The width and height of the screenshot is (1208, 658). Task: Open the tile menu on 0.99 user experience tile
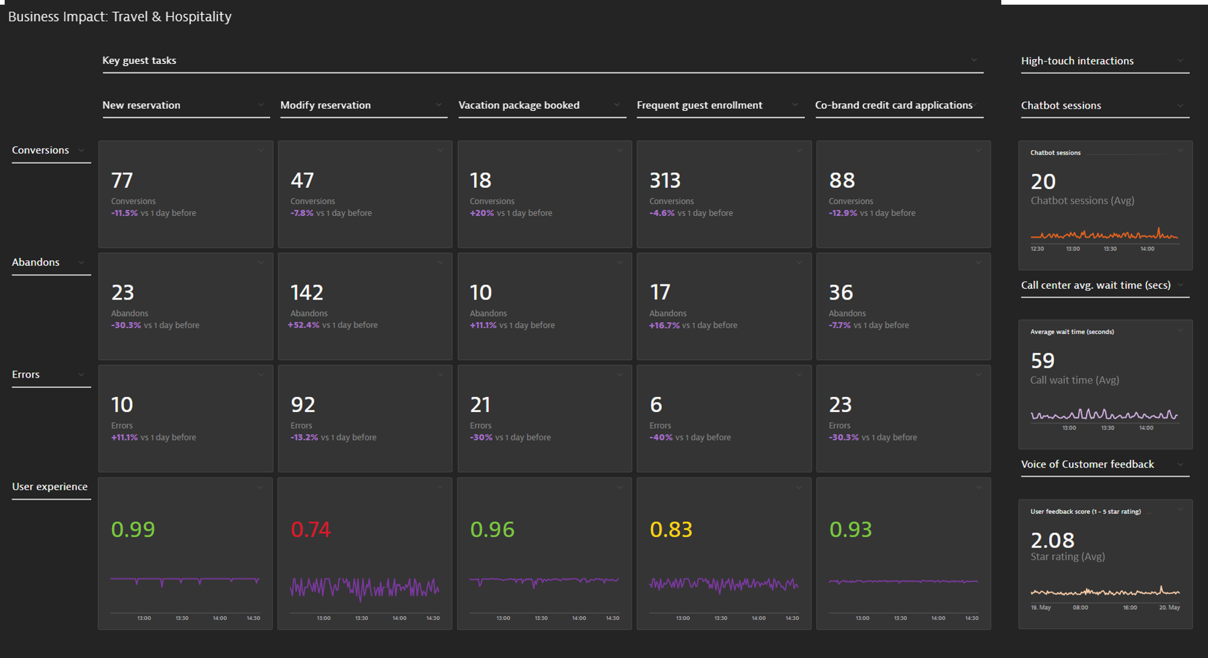pos(260,488)
